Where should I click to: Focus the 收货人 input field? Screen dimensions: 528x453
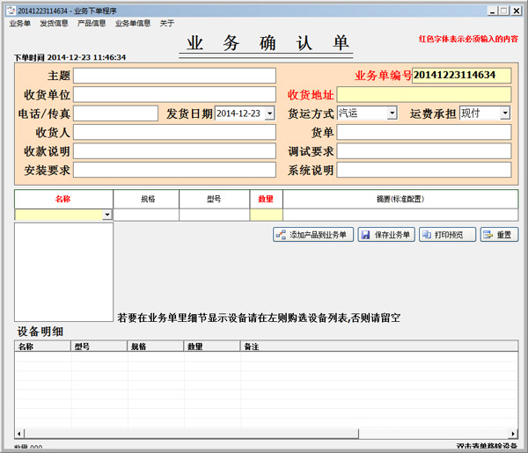point(174,132)
